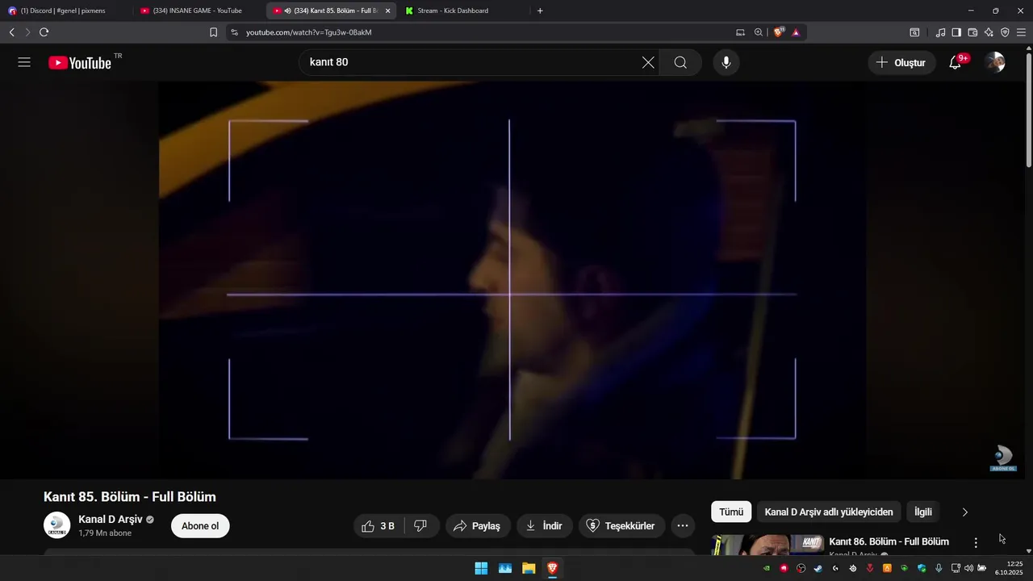Click the Teşekkürler thanks button

tap(621, 526)
